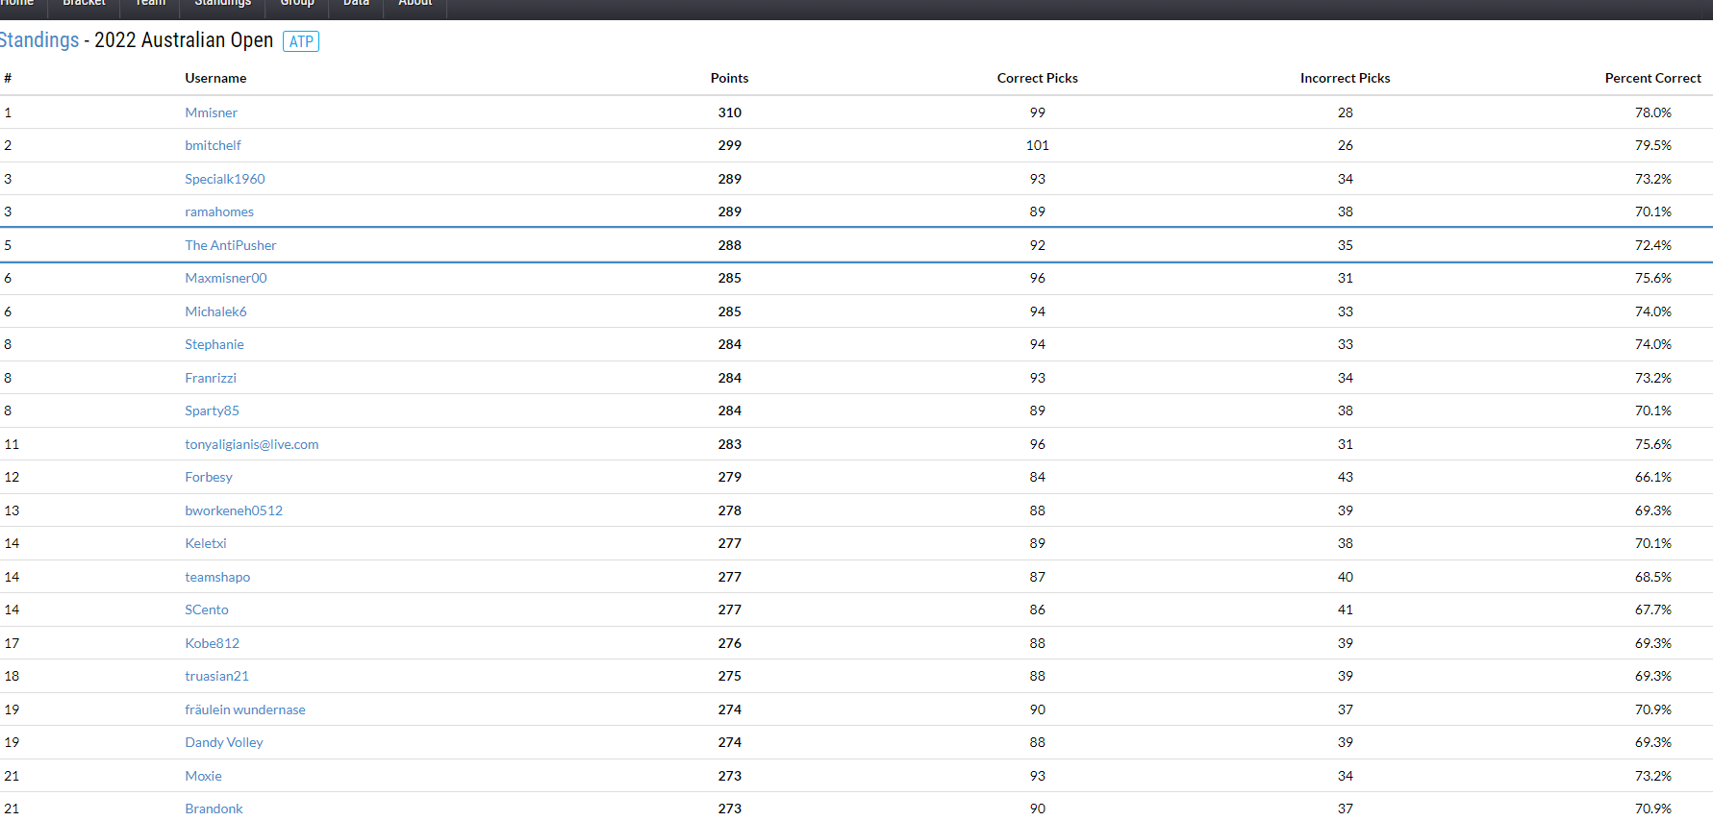Viewport: 1713px width, 821px height.
Task: View bmitchelf's picks
Action: pos(213,145)
